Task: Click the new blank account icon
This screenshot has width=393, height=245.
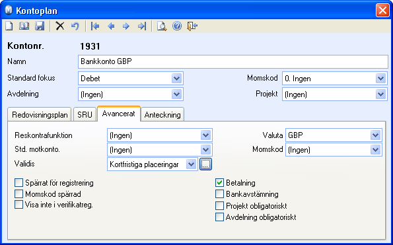Action: (x=9, y=26)
